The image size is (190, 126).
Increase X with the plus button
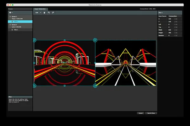177,19
